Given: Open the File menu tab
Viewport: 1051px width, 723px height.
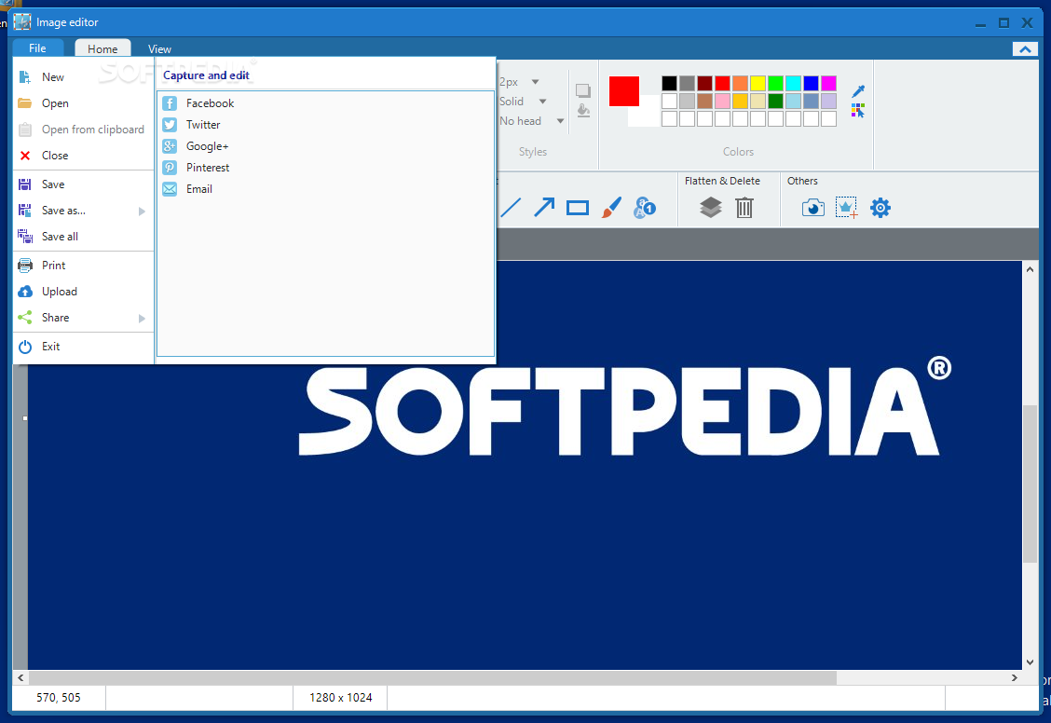Looking at the screenshot, I should click(37, 48).
